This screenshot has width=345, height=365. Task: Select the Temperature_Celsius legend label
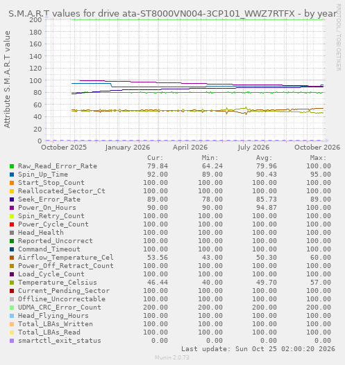pos(58,283)
